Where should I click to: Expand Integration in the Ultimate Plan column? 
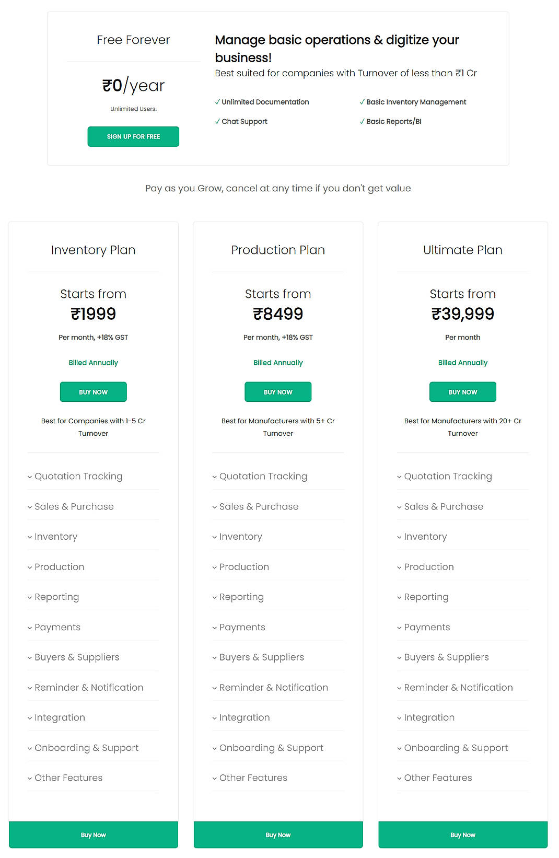429,717
